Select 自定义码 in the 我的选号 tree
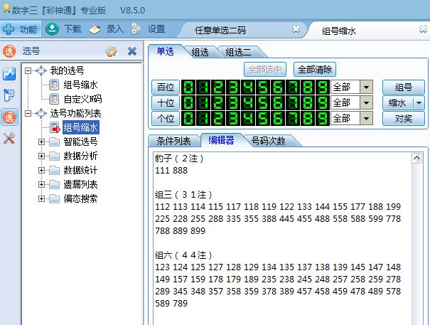Image resolution: width=430 pixels, height=325 pixels. pos(82,99)
